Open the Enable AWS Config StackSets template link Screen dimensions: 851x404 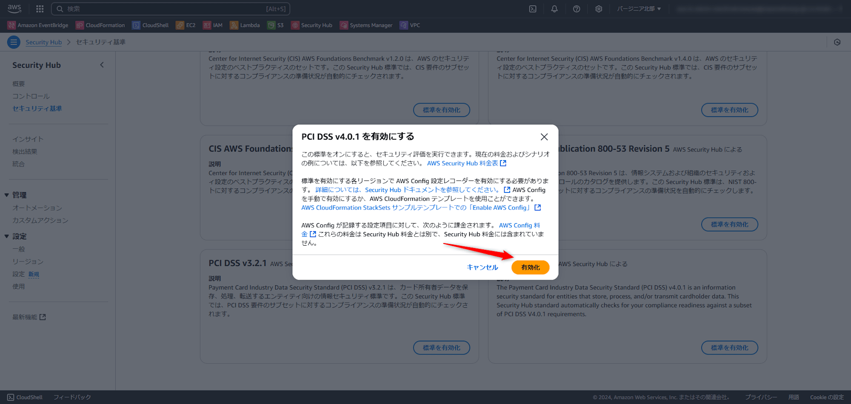pos(421,208)
